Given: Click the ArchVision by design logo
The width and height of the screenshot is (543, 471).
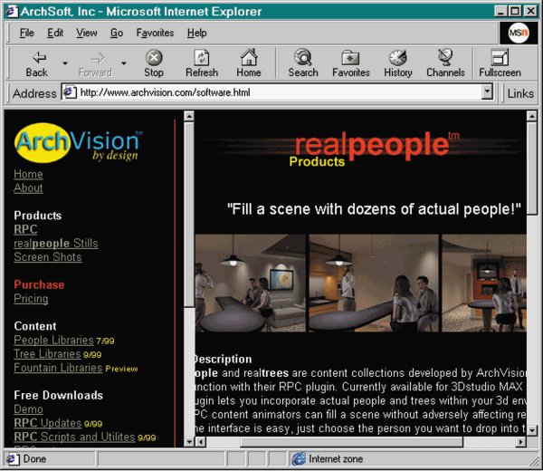Looking at the screenshot, I should tap(78, 143).
